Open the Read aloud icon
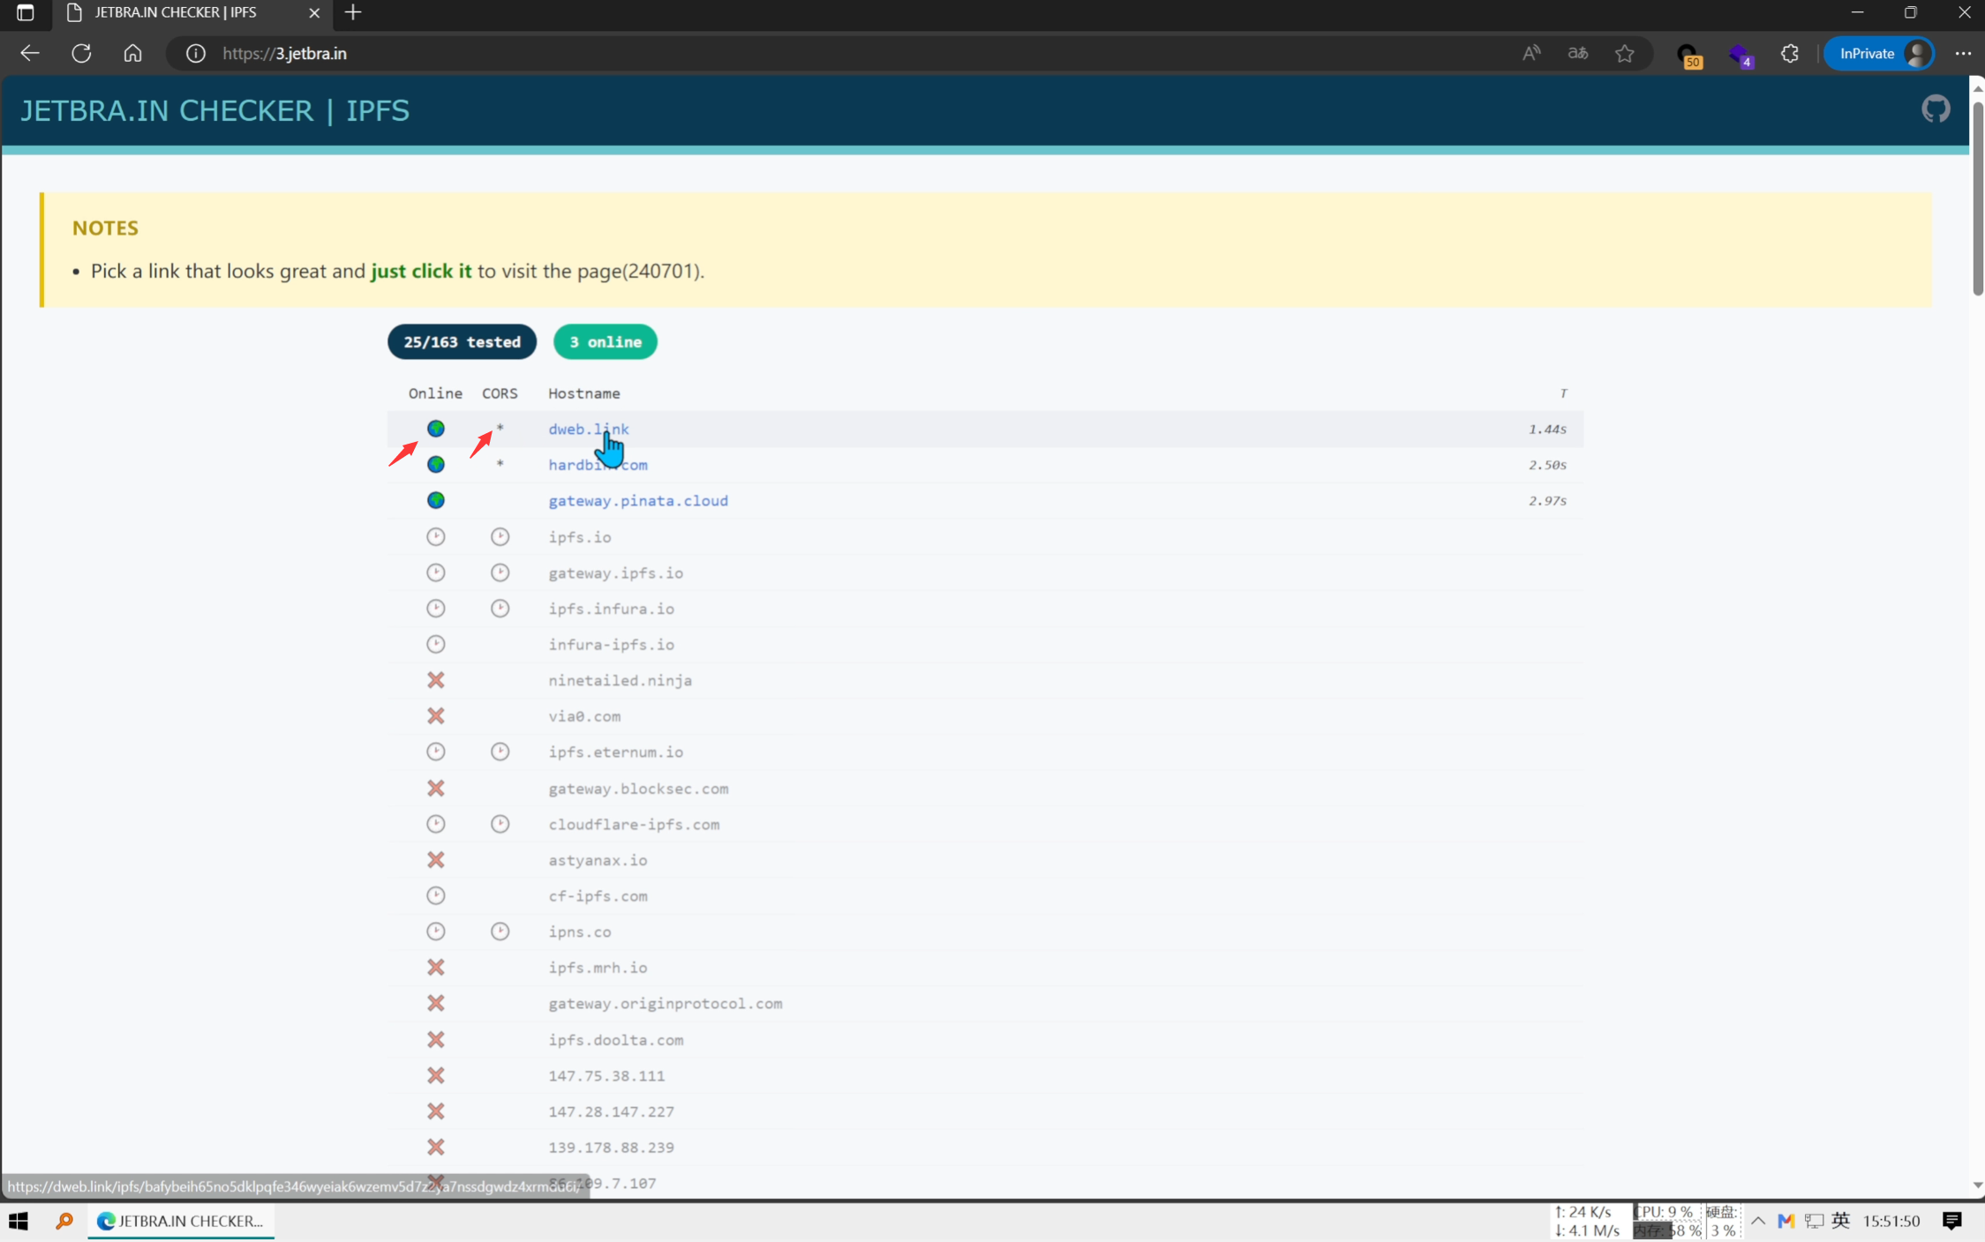Image resolution: width=1985 pixels, height=1242 pixels. pos(1530,53)
